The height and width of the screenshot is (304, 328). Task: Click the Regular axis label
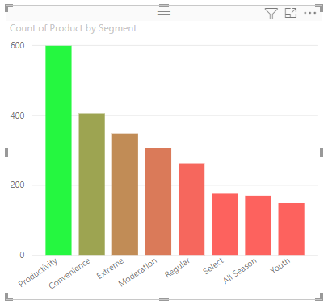pos(177,268)
